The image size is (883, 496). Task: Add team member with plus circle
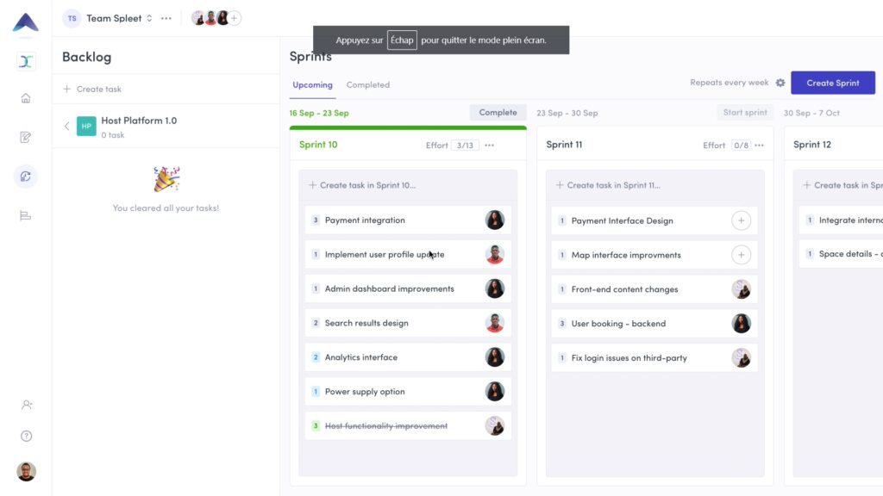pyautogui.click(x=235, y=18)
